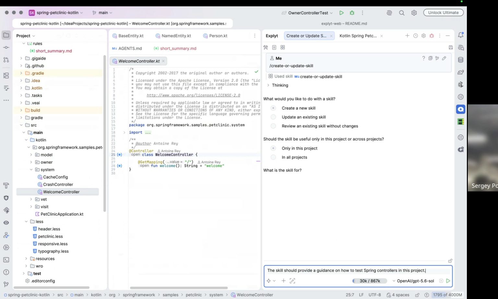Viewport: 498px width, 299px height.
Task: Click the Debug bug icon in toolbar
Action: tap(352, 13)
